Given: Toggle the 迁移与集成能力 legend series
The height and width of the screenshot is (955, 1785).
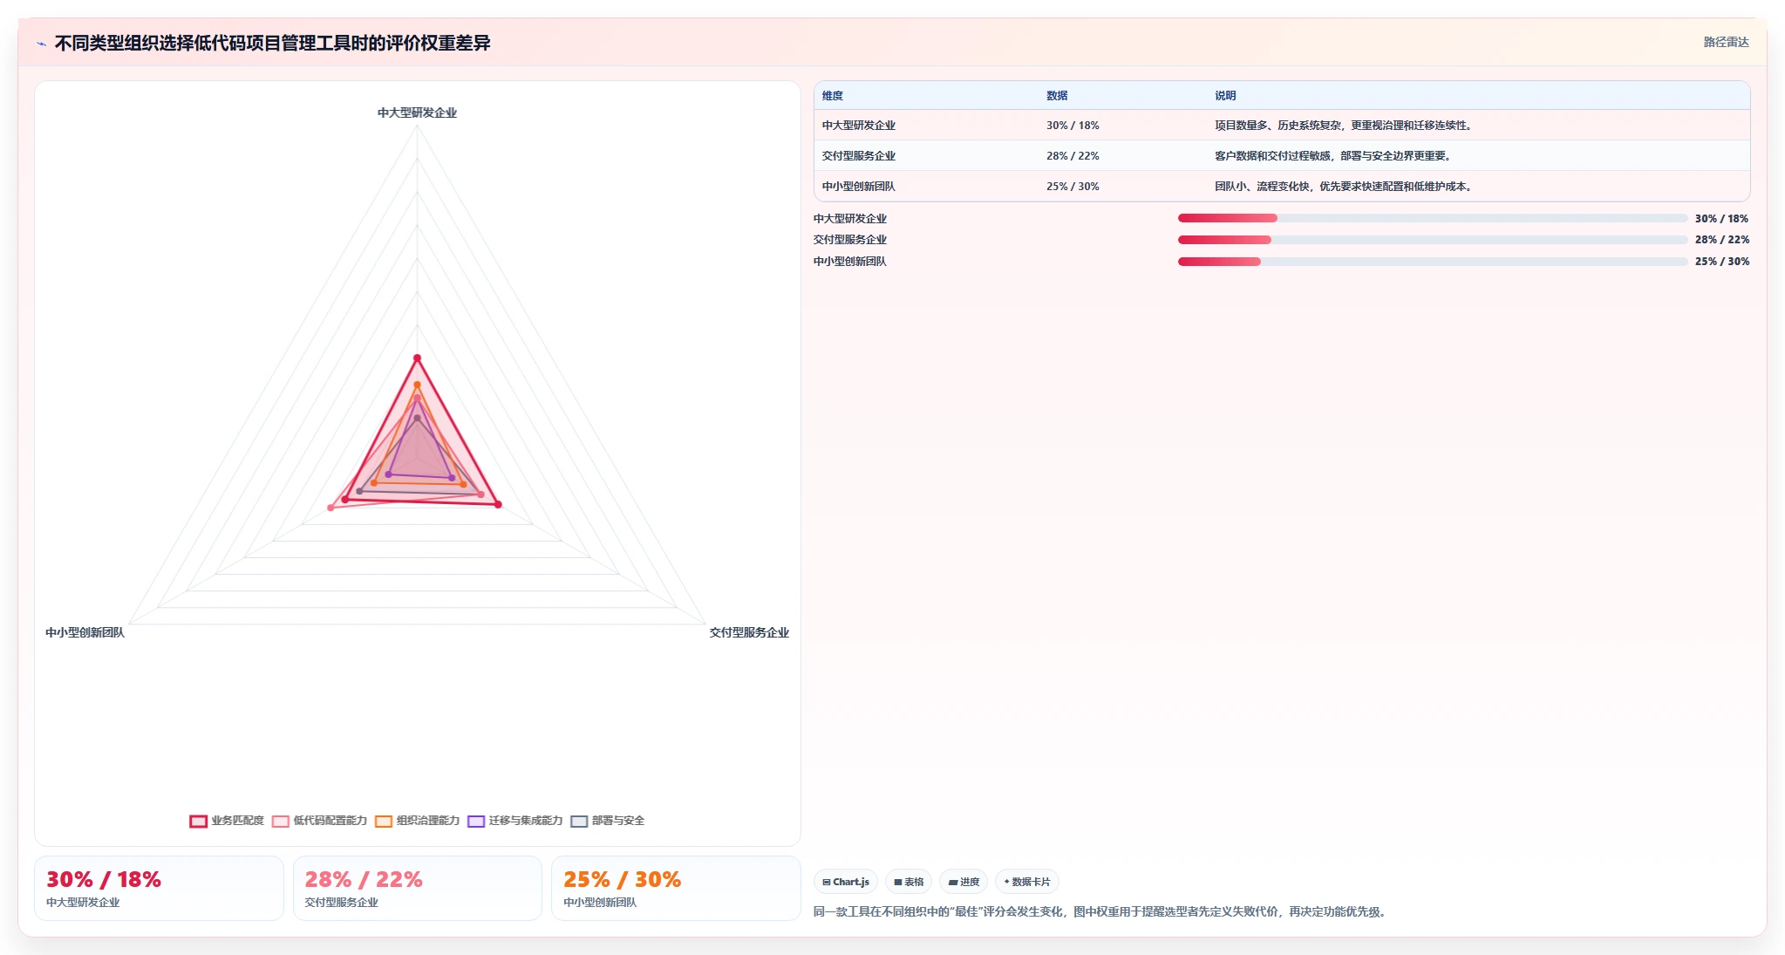Looking at the screenshot, I should pyautogui.click(x=515, y=821).
